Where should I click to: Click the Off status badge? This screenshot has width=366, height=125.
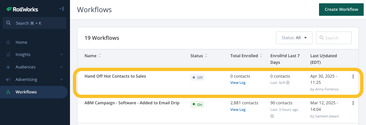pos(197,78)
